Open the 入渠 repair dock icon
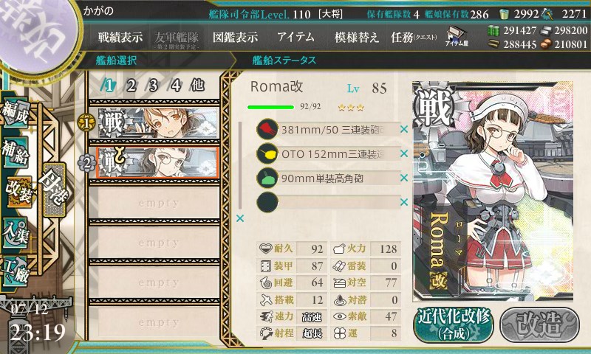This screenshot has height=354, width=591. (16, 233)
